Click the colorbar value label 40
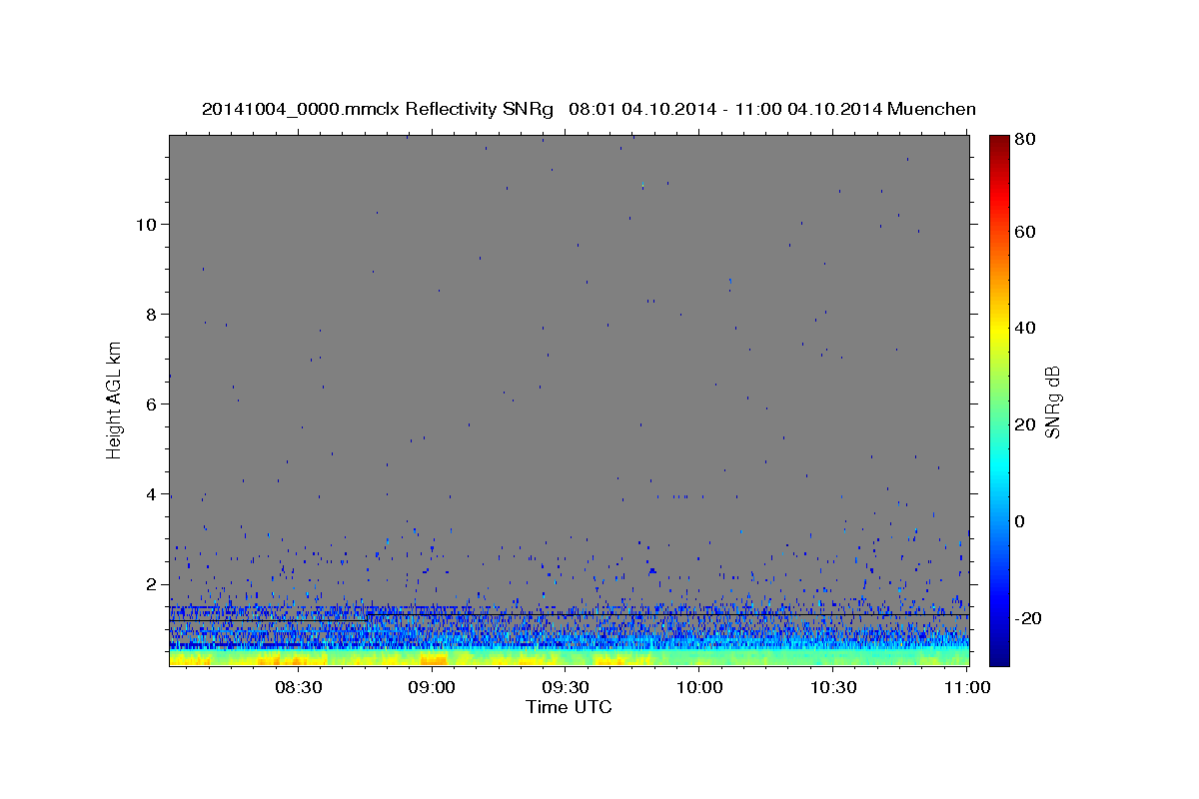The image size is (1199, 799). point(1027,328)
